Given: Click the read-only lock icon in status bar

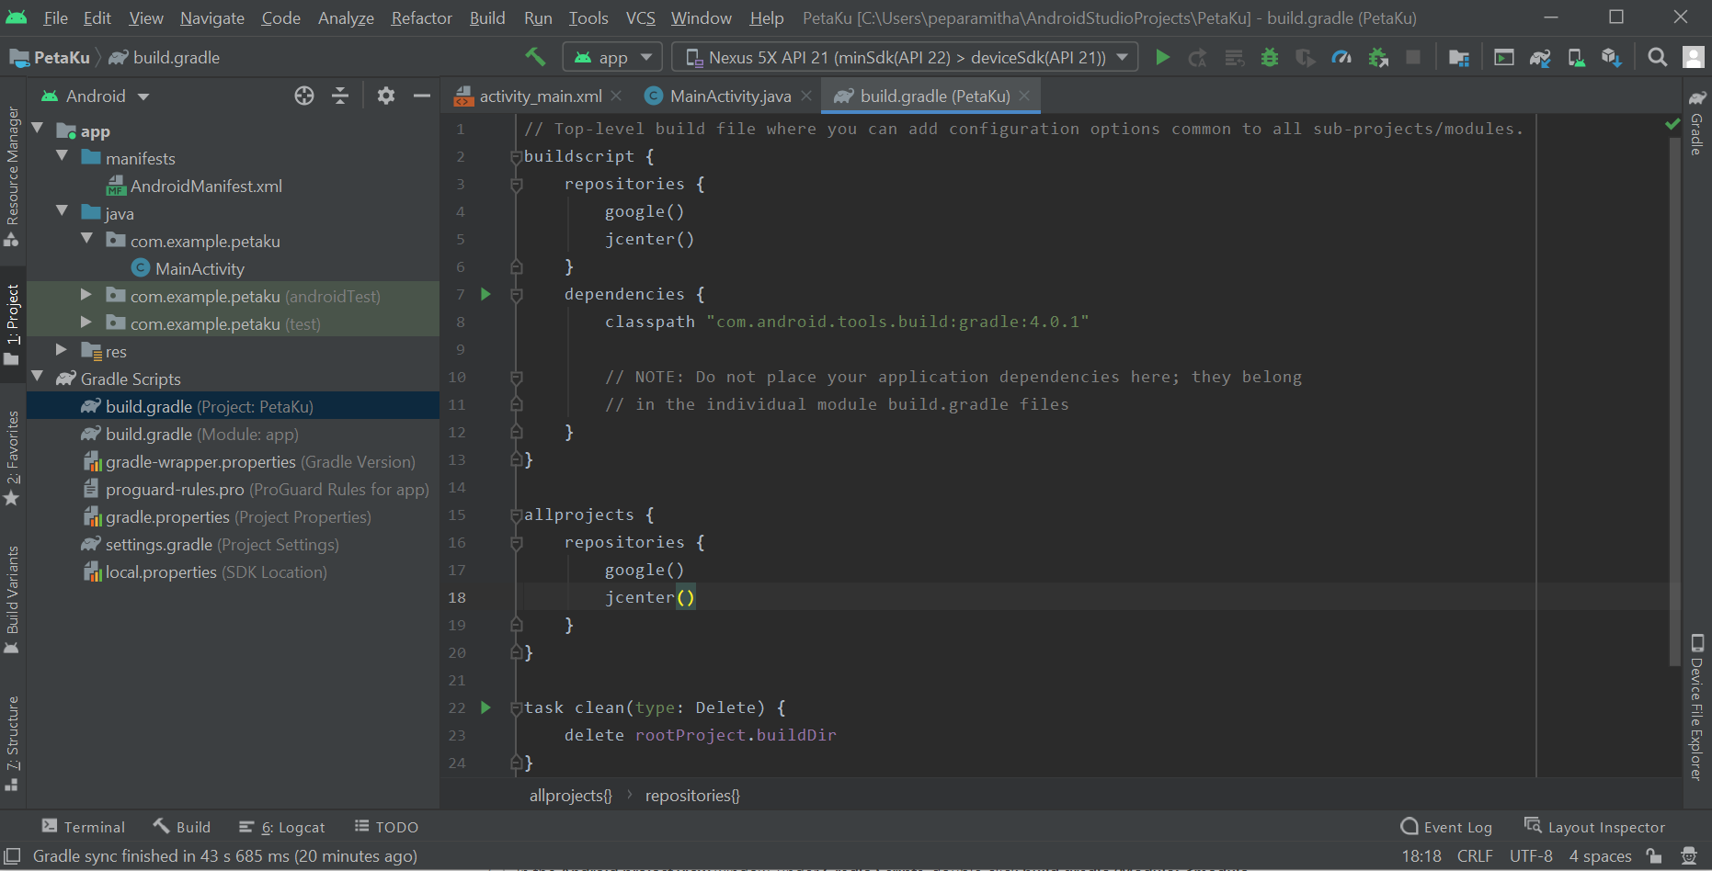Looking at the screenshot, I should coord(1654,855).
